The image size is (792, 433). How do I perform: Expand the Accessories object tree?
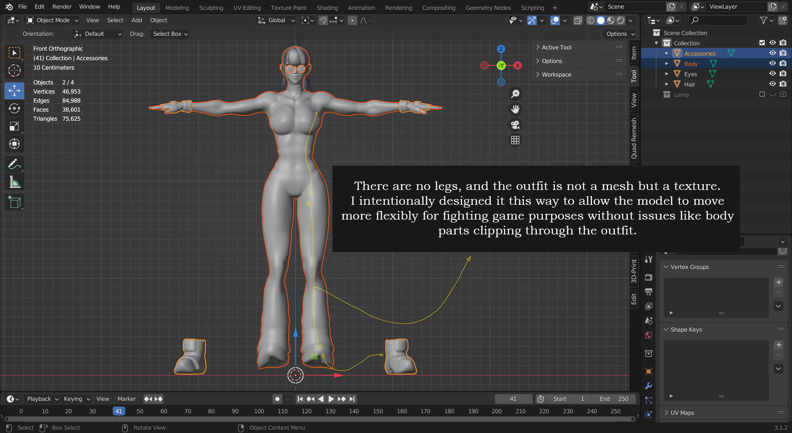667,53
